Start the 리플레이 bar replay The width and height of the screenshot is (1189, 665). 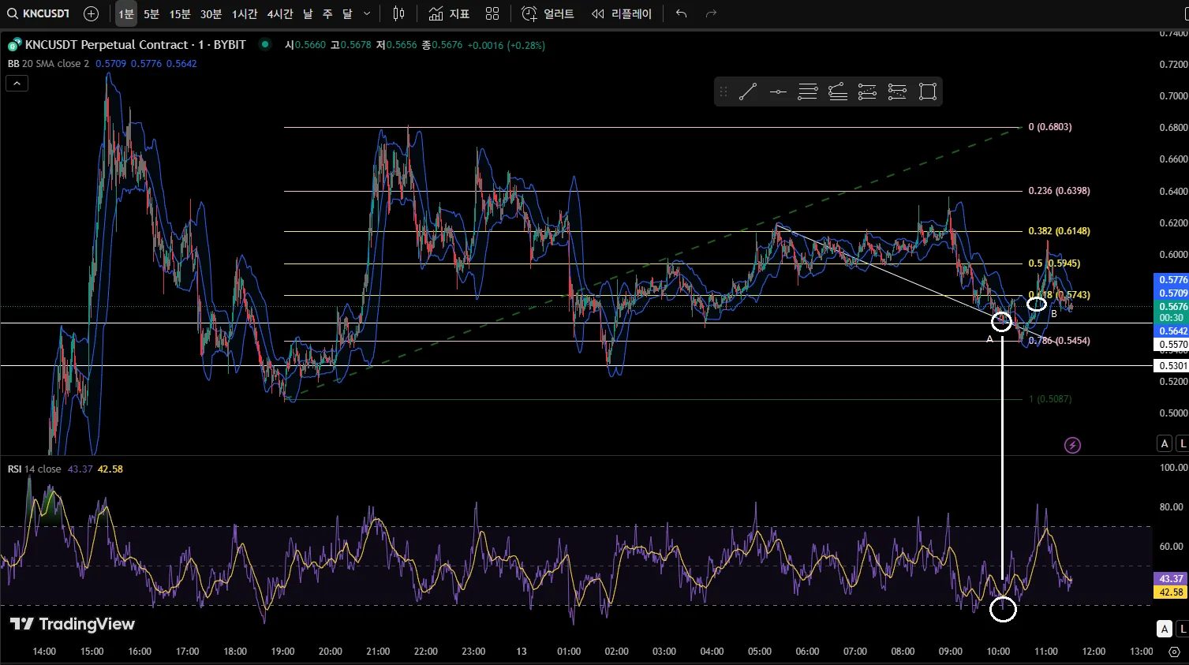point(622,13)
